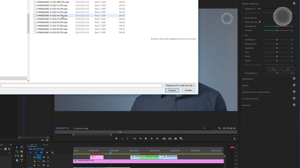Click the Extract button
300x168 pixels.
point(170,139)
